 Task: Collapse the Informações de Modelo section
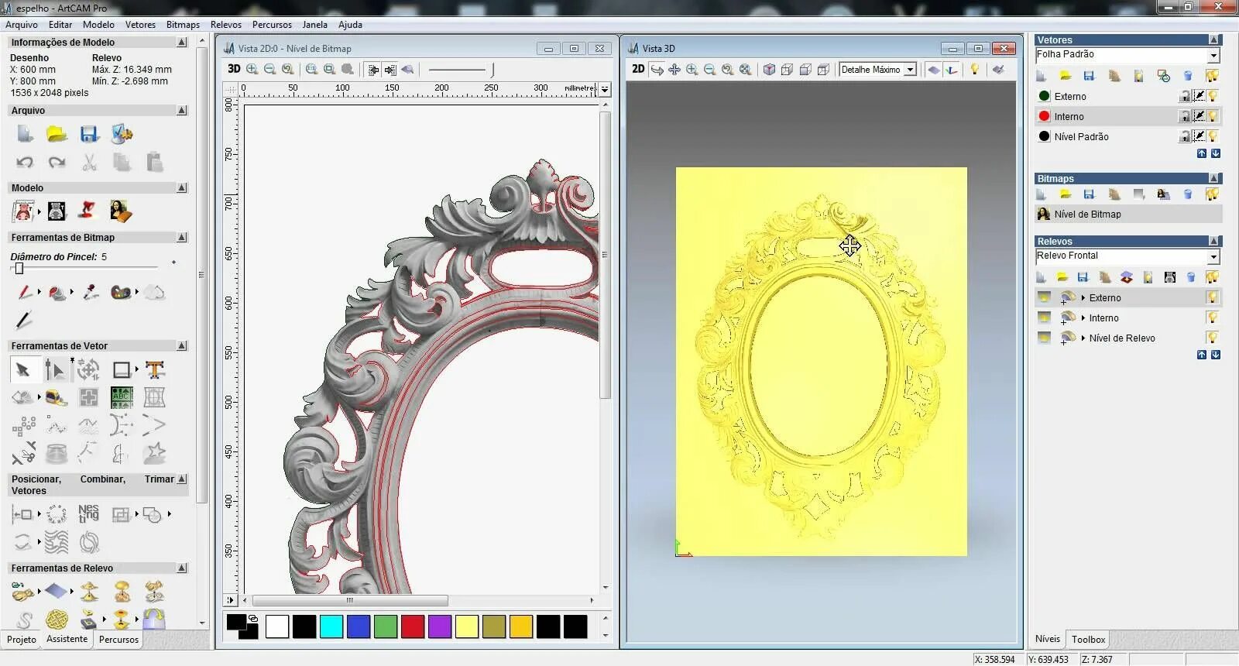[x=182, y=43]
